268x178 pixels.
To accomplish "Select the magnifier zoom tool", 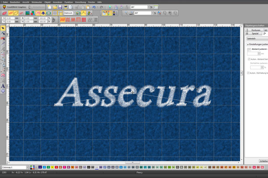I will click(x=126, y=13).
